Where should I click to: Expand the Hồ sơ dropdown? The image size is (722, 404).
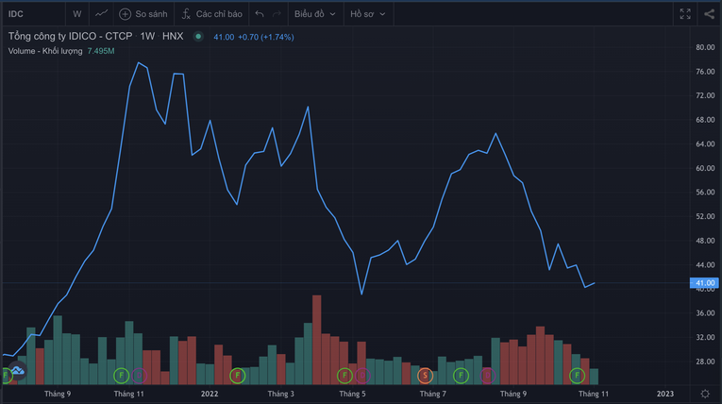[x=366, y=14]
